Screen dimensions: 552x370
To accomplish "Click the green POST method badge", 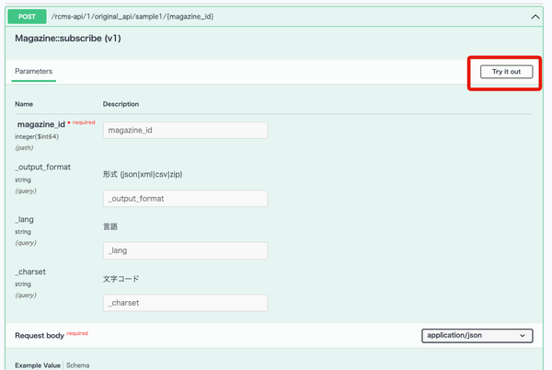I will pos(27,17).
